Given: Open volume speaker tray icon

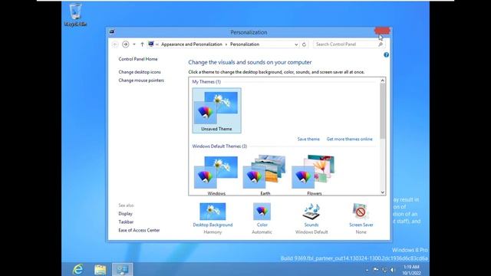Looking at the screenshot, I should click(x=393, y=270).
